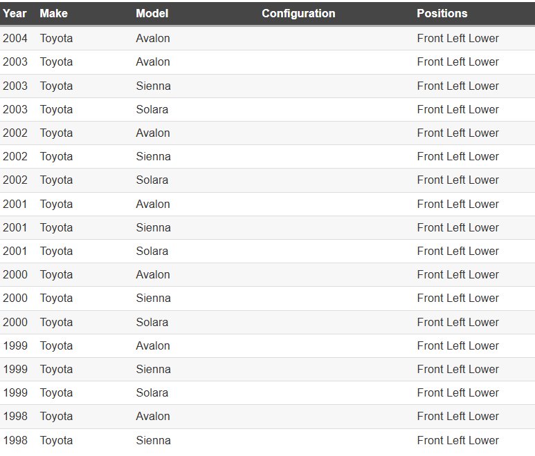The image size is (535, 456).
Task: Select the Positions column header
Action: point(442,13)
